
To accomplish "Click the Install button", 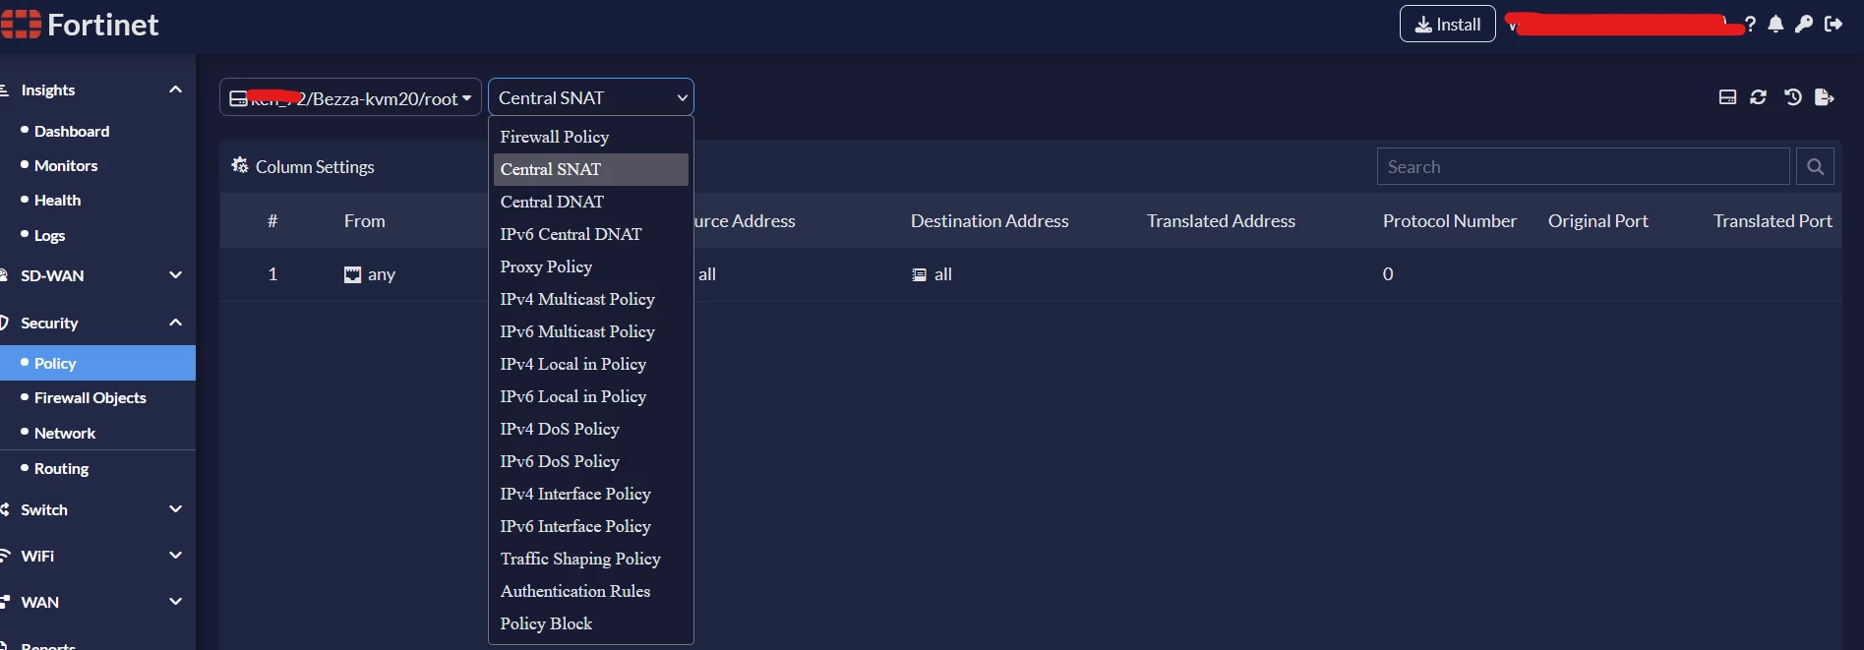I will tap(1447, 25).
